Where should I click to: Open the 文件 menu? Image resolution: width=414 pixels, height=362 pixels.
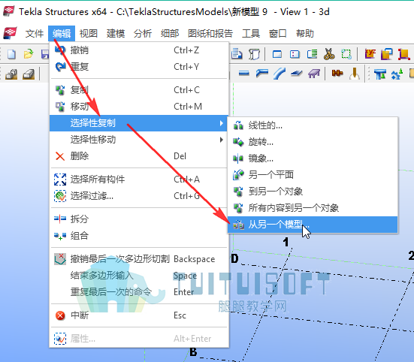tap(35, 34)
